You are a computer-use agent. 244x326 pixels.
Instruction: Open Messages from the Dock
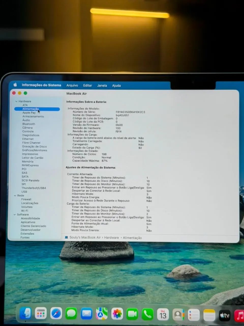[x=71, y=314]
